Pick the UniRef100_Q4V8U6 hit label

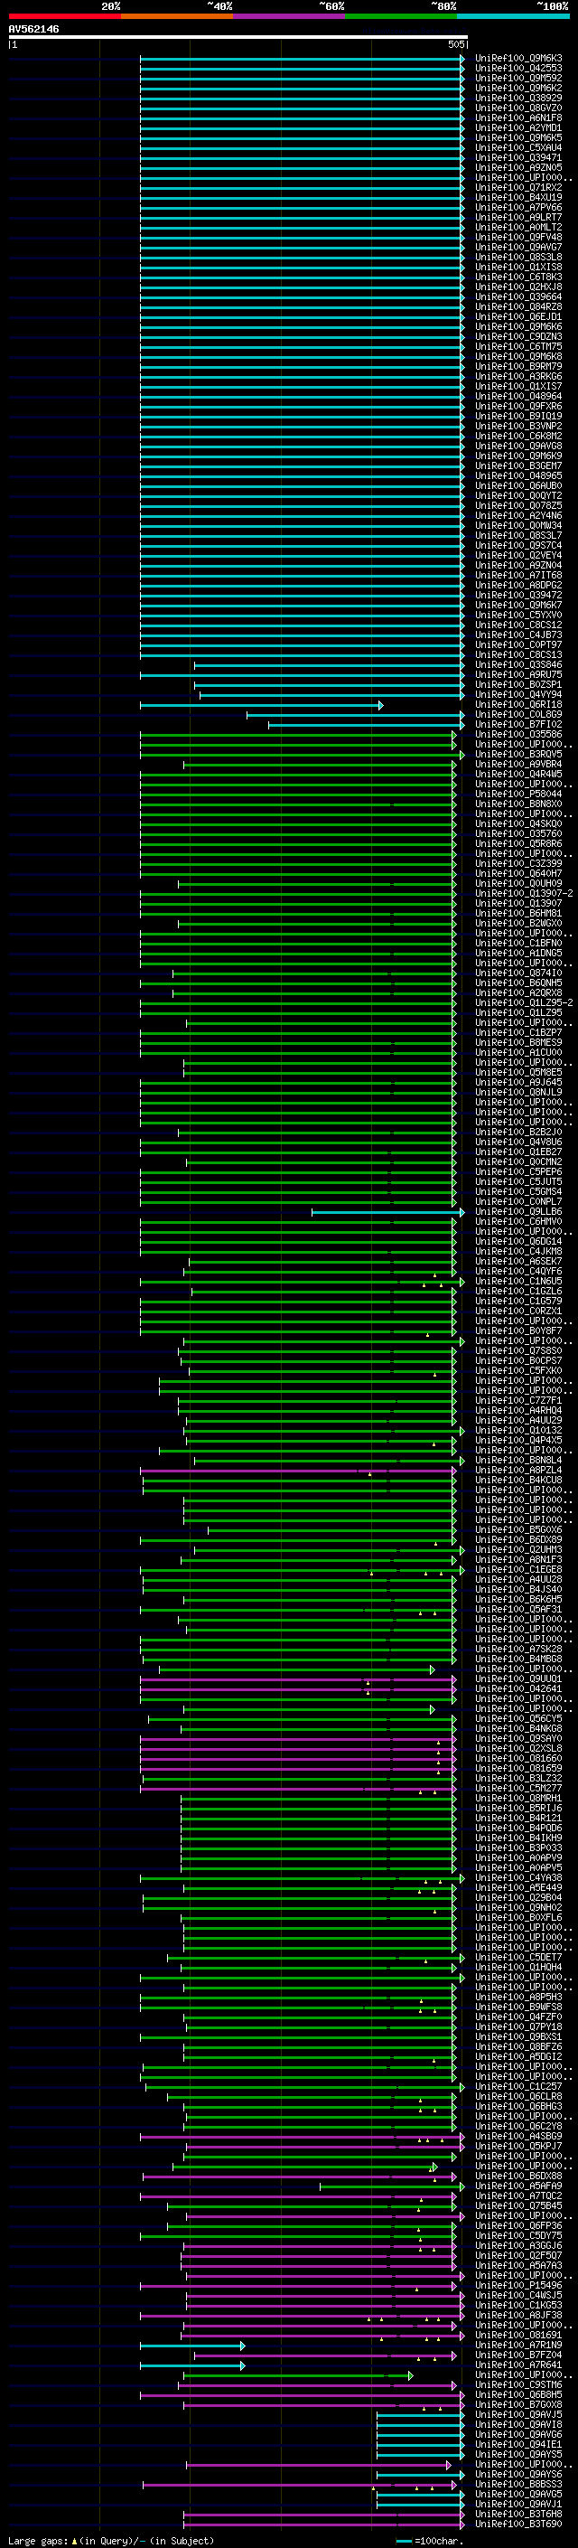[x=517, y=1142]
